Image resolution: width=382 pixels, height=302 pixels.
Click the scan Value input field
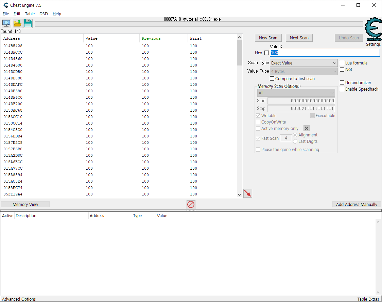[x=325, y=53]
